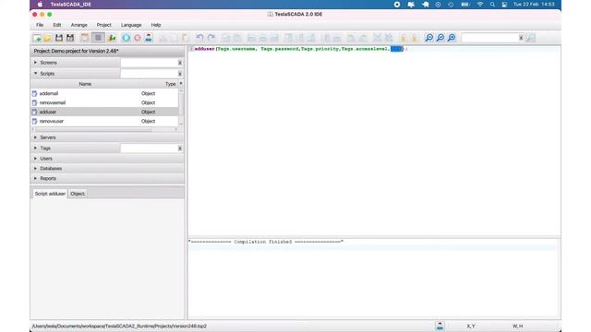Viewport: 591px width, 332px height.
Task: Open the Apple menu
Action: pyautogui.click(x=40, y=5)
